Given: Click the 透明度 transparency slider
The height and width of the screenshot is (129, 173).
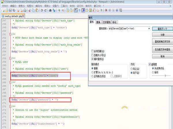Looking at the screenshot, I should 165,75.
